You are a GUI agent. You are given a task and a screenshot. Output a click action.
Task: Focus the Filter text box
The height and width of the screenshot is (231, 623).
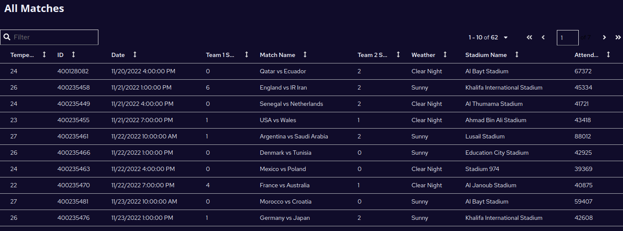tap(49, 37)
